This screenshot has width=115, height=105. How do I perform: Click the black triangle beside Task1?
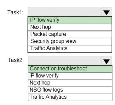106,13
